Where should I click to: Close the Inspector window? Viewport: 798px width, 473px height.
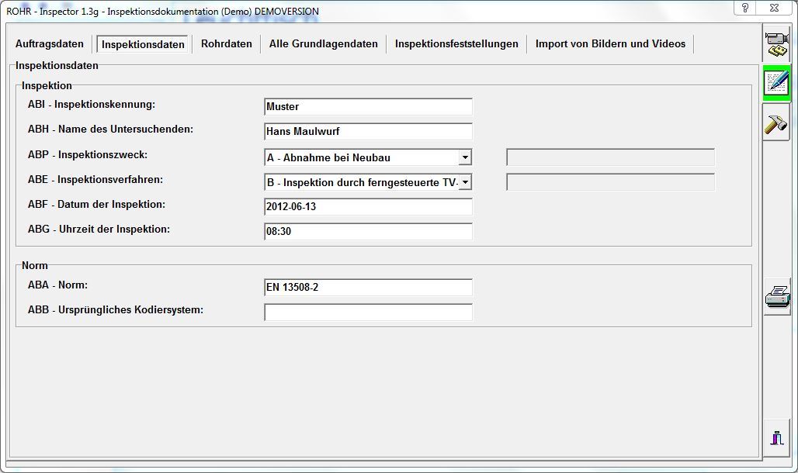point(773,8)
